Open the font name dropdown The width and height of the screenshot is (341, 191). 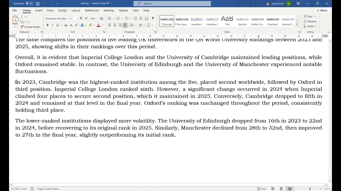pos(68,19)
